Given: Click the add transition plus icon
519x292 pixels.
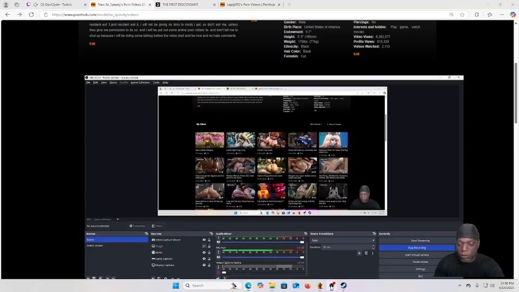Looking at the screenshot, I should (359, 253).
